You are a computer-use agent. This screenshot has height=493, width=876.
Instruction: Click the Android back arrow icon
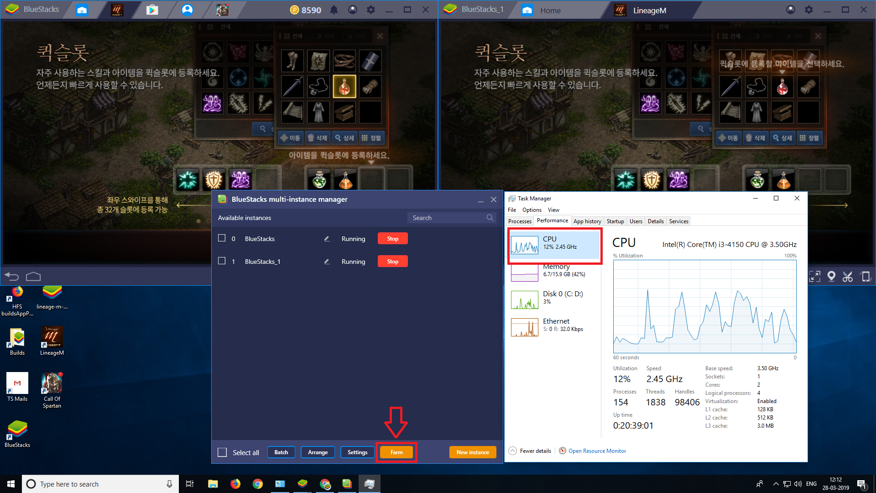[11, 276]
